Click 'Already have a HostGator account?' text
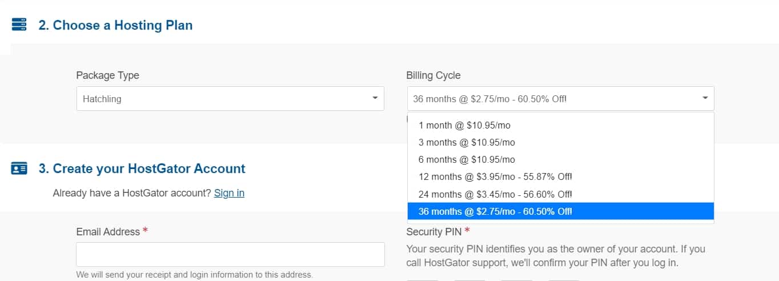779x281 pixels. tap(132, 193)
